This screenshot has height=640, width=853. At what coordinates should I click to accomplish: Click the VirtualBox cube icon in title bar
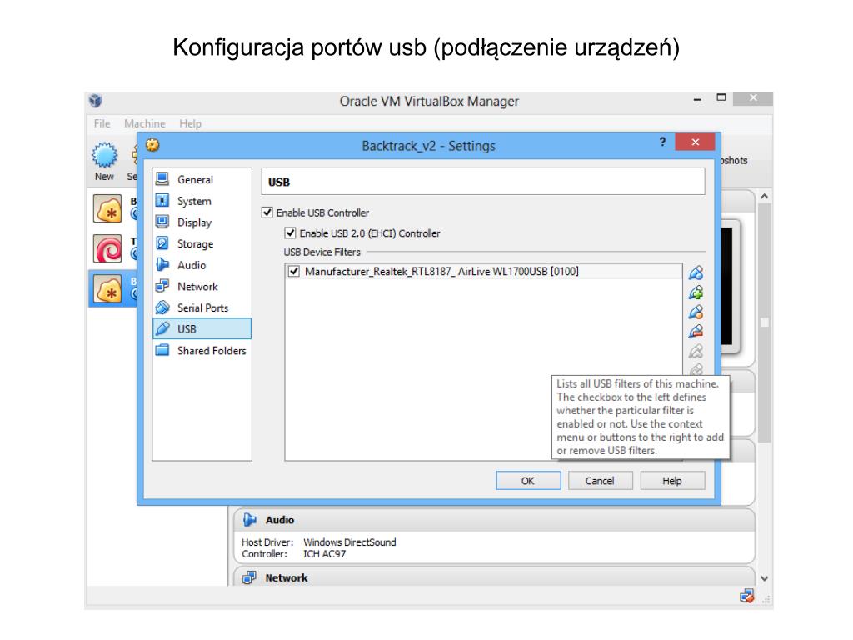click(x=96, y=101)
